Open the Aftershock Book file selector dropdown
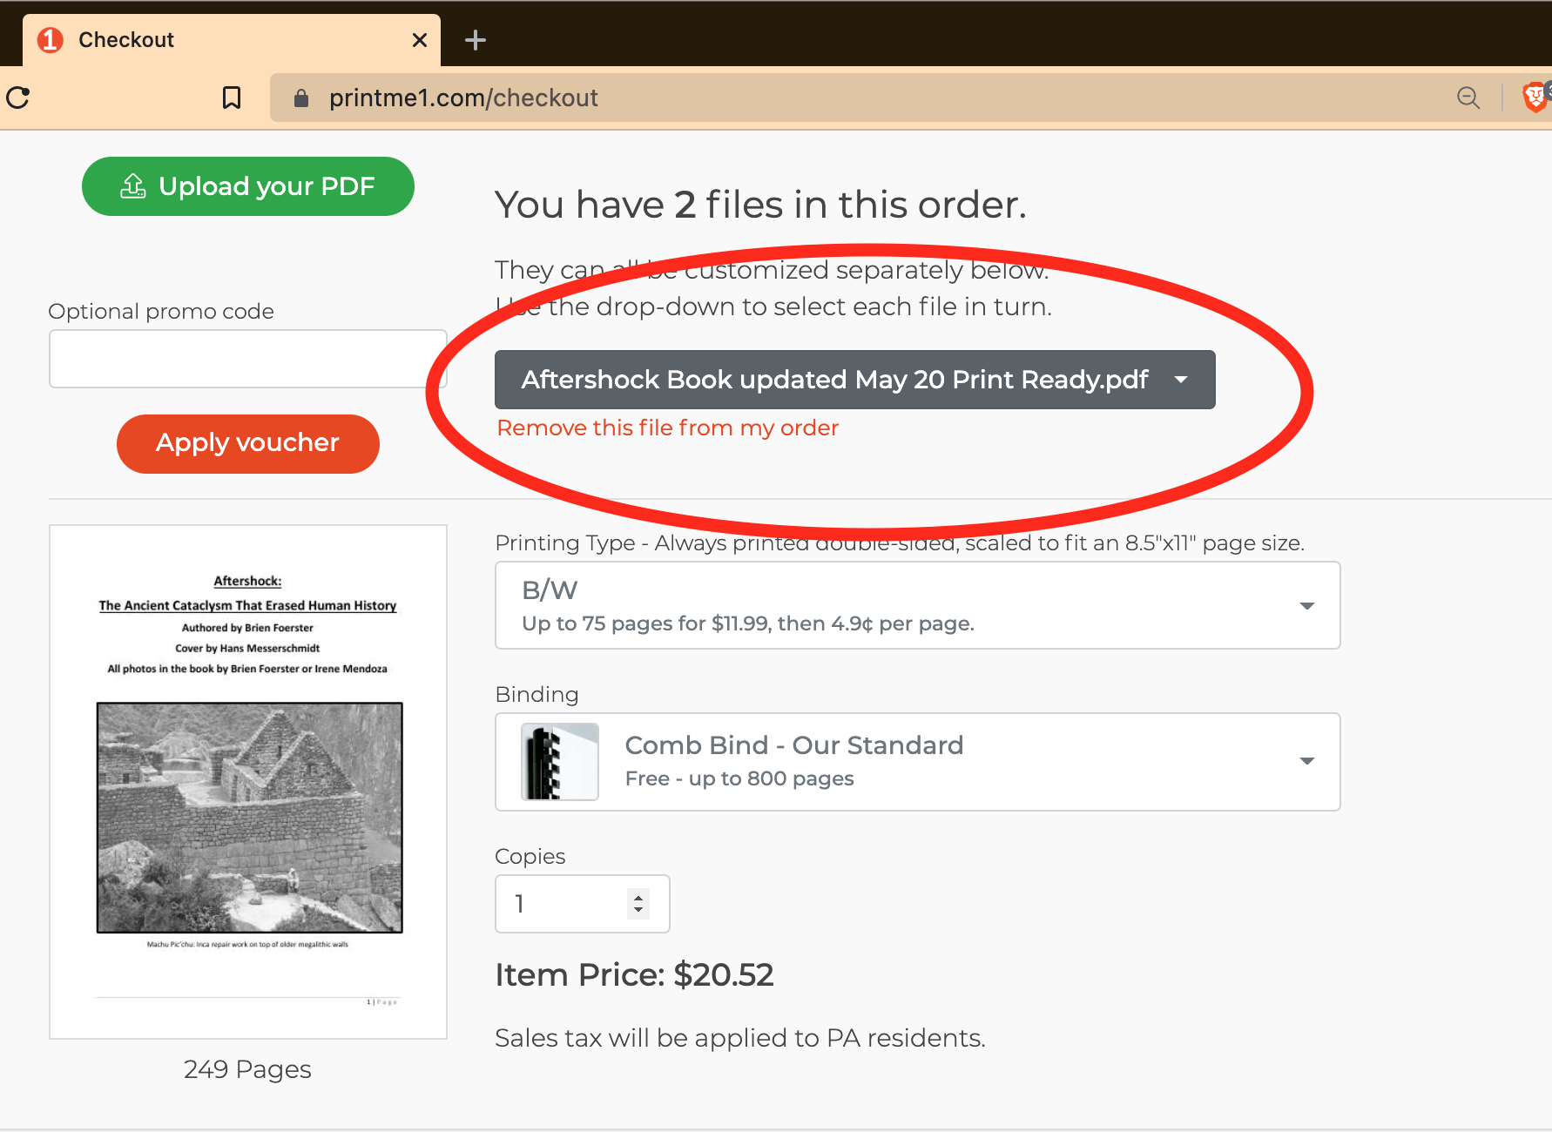Viewport: 1552px width, 1132px height. [x=855, y=380]
